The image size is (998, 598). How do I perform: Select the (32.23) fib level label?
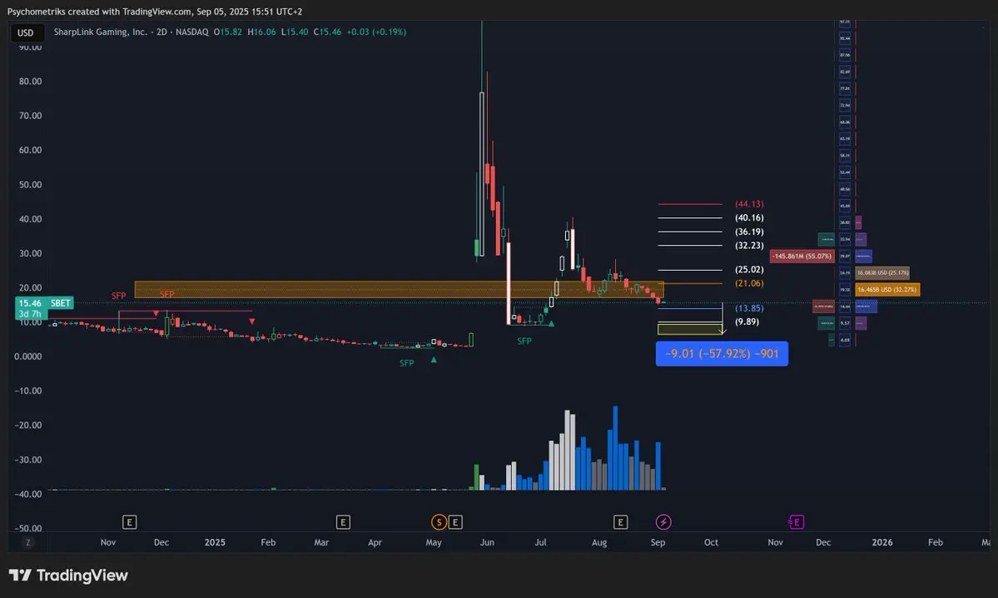(x=749, y=245)
